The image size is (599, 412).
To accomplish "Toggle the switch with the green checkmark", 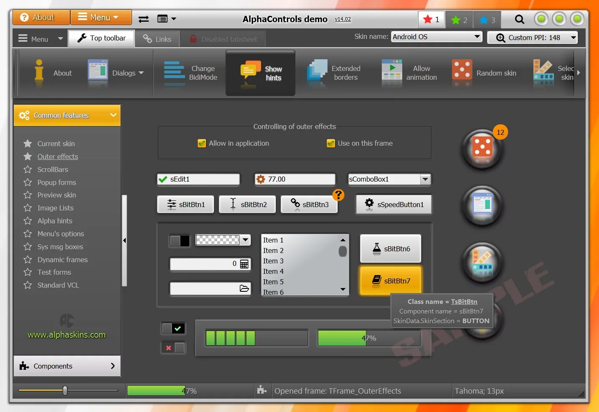I will click(x=173, y=329).
